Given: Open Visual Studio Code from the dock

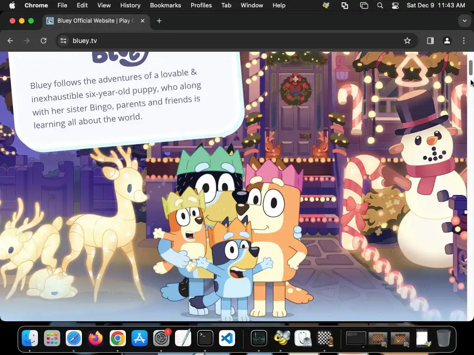Looking at the screenshot, I should point(227,338).
